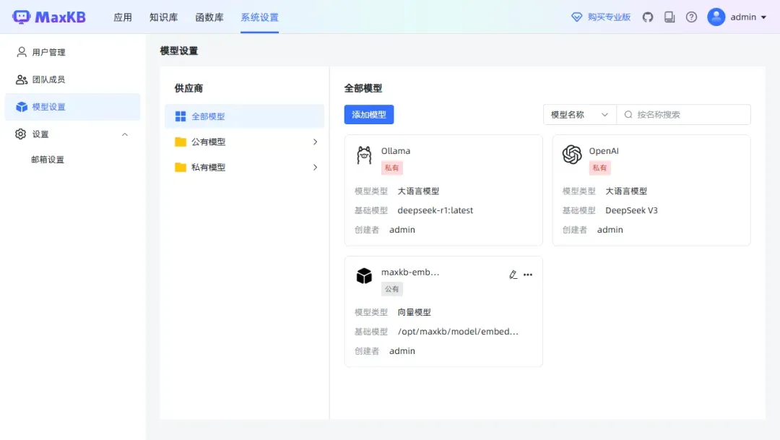Click the MaxKB logo
Screen dimensions: 780x440
click(49, 17)
